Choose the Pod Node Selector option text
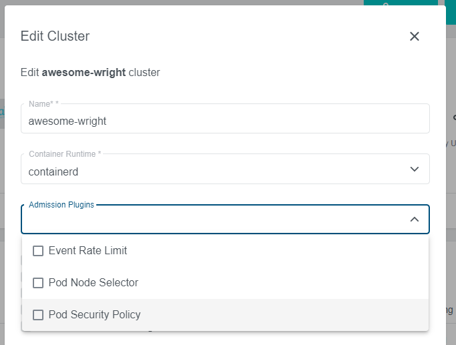The image size is (456, 345). [x=94, y=283]
